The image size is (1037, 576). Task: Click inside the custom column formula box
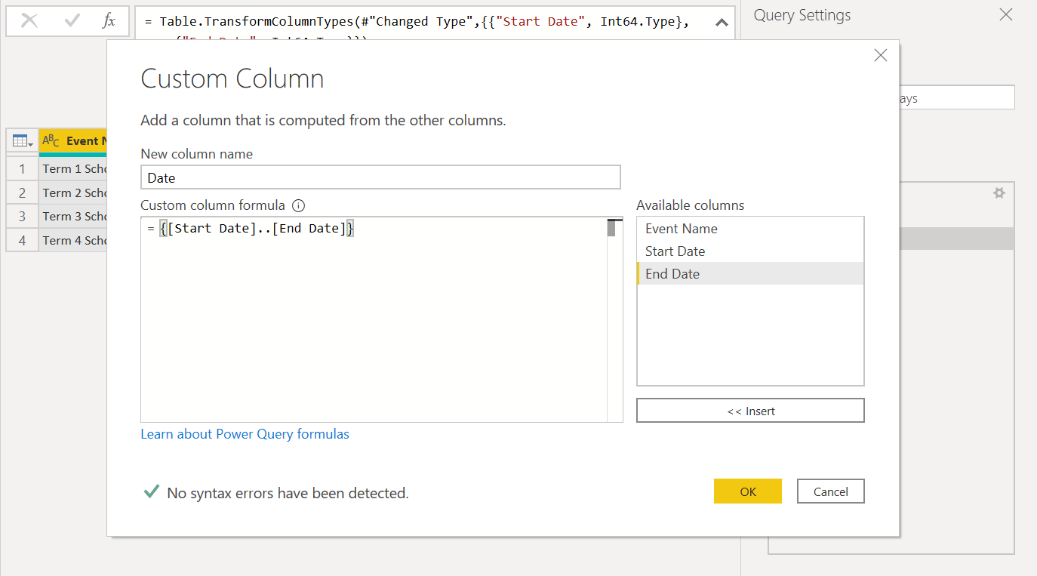click(374, 319)
